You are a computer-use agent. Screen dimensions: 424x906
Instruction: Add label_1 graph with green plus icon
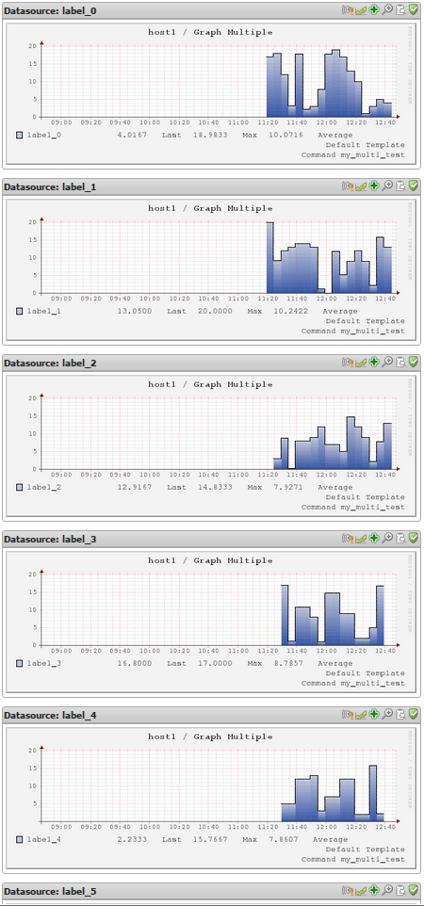point(374,186)
